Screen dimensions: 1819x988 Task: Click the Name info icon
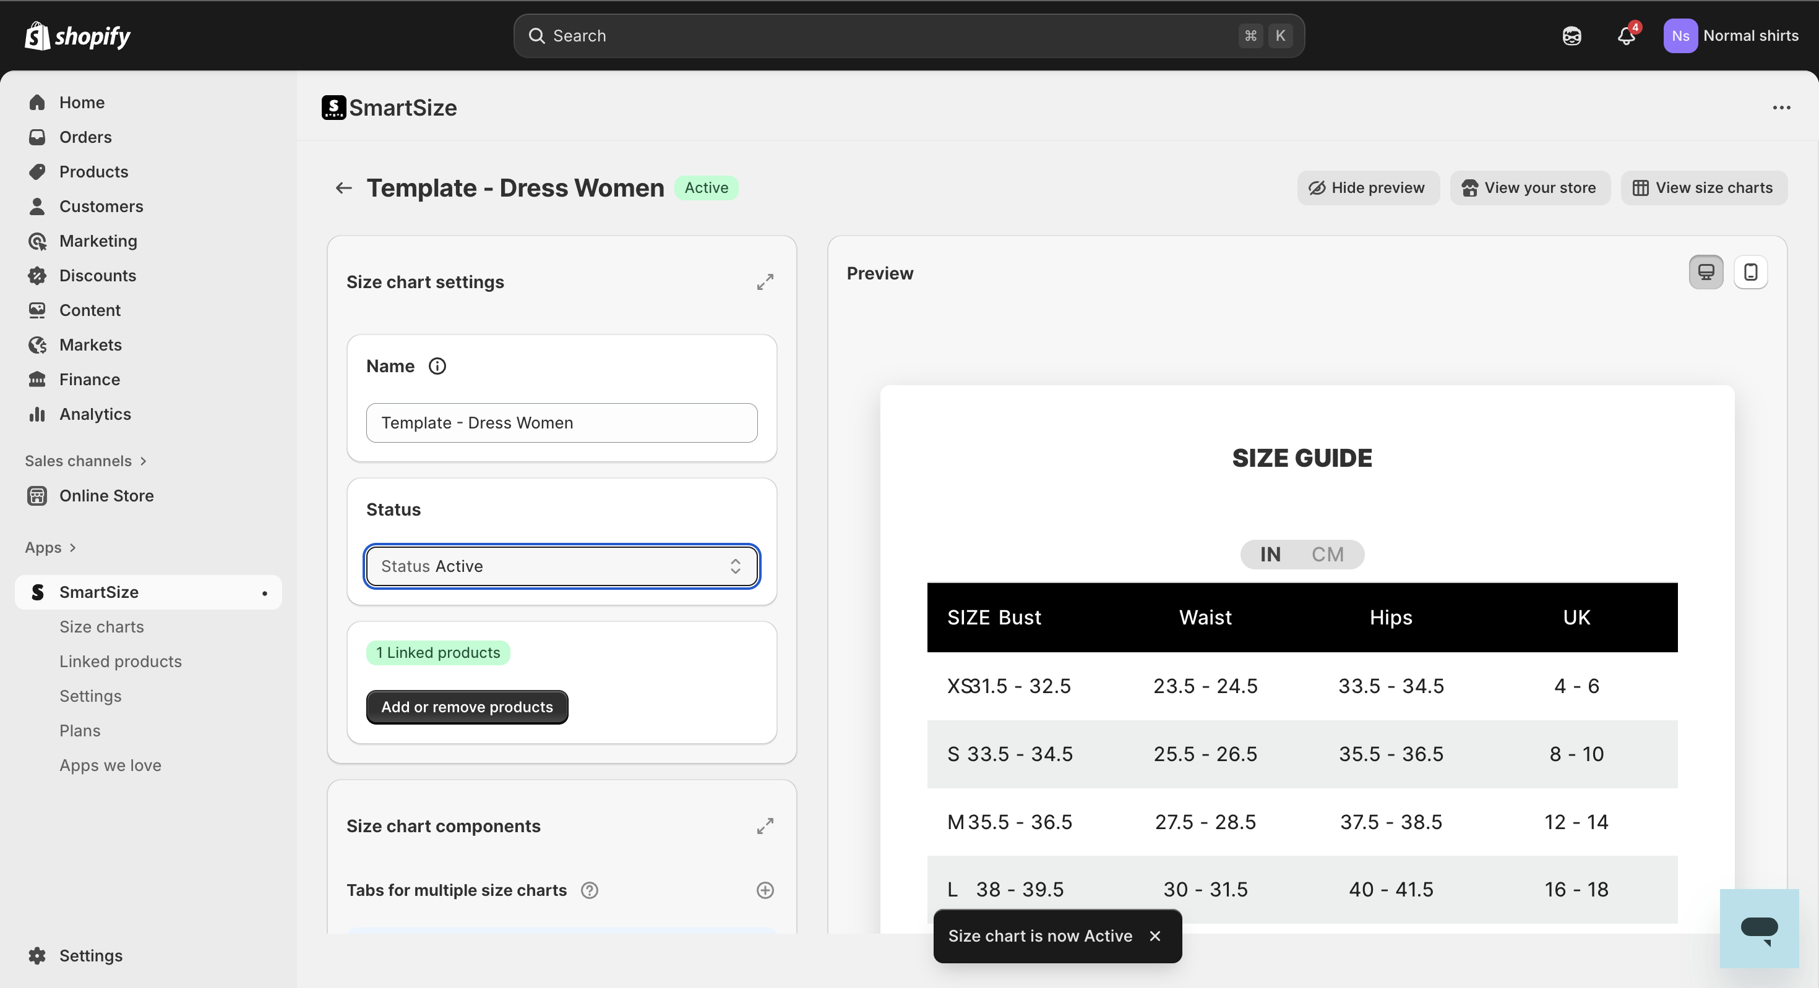click(x=437, y=366)
